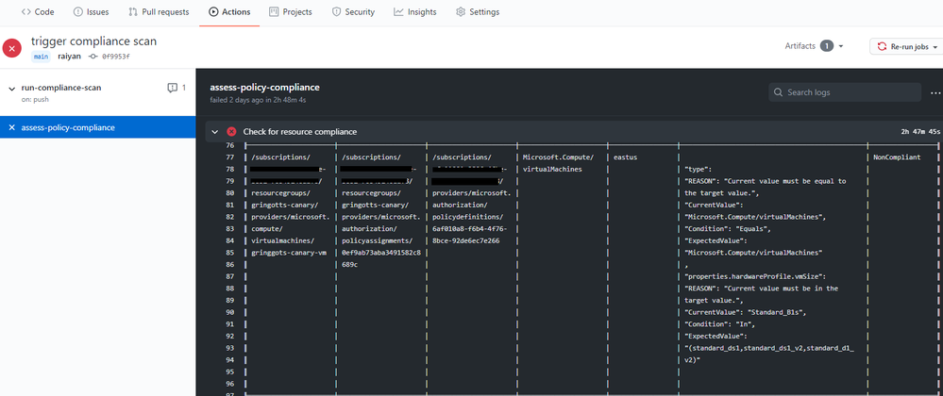Click the trigger compliance scan title
Viewport: 943px width, 396px height.
[x=93, y=41]
